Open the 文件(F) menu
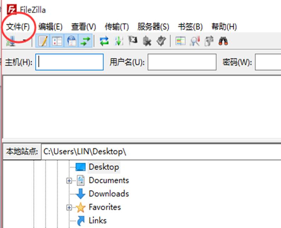The height and width of the screenshot is (228, 281). [x=18, y=27]
